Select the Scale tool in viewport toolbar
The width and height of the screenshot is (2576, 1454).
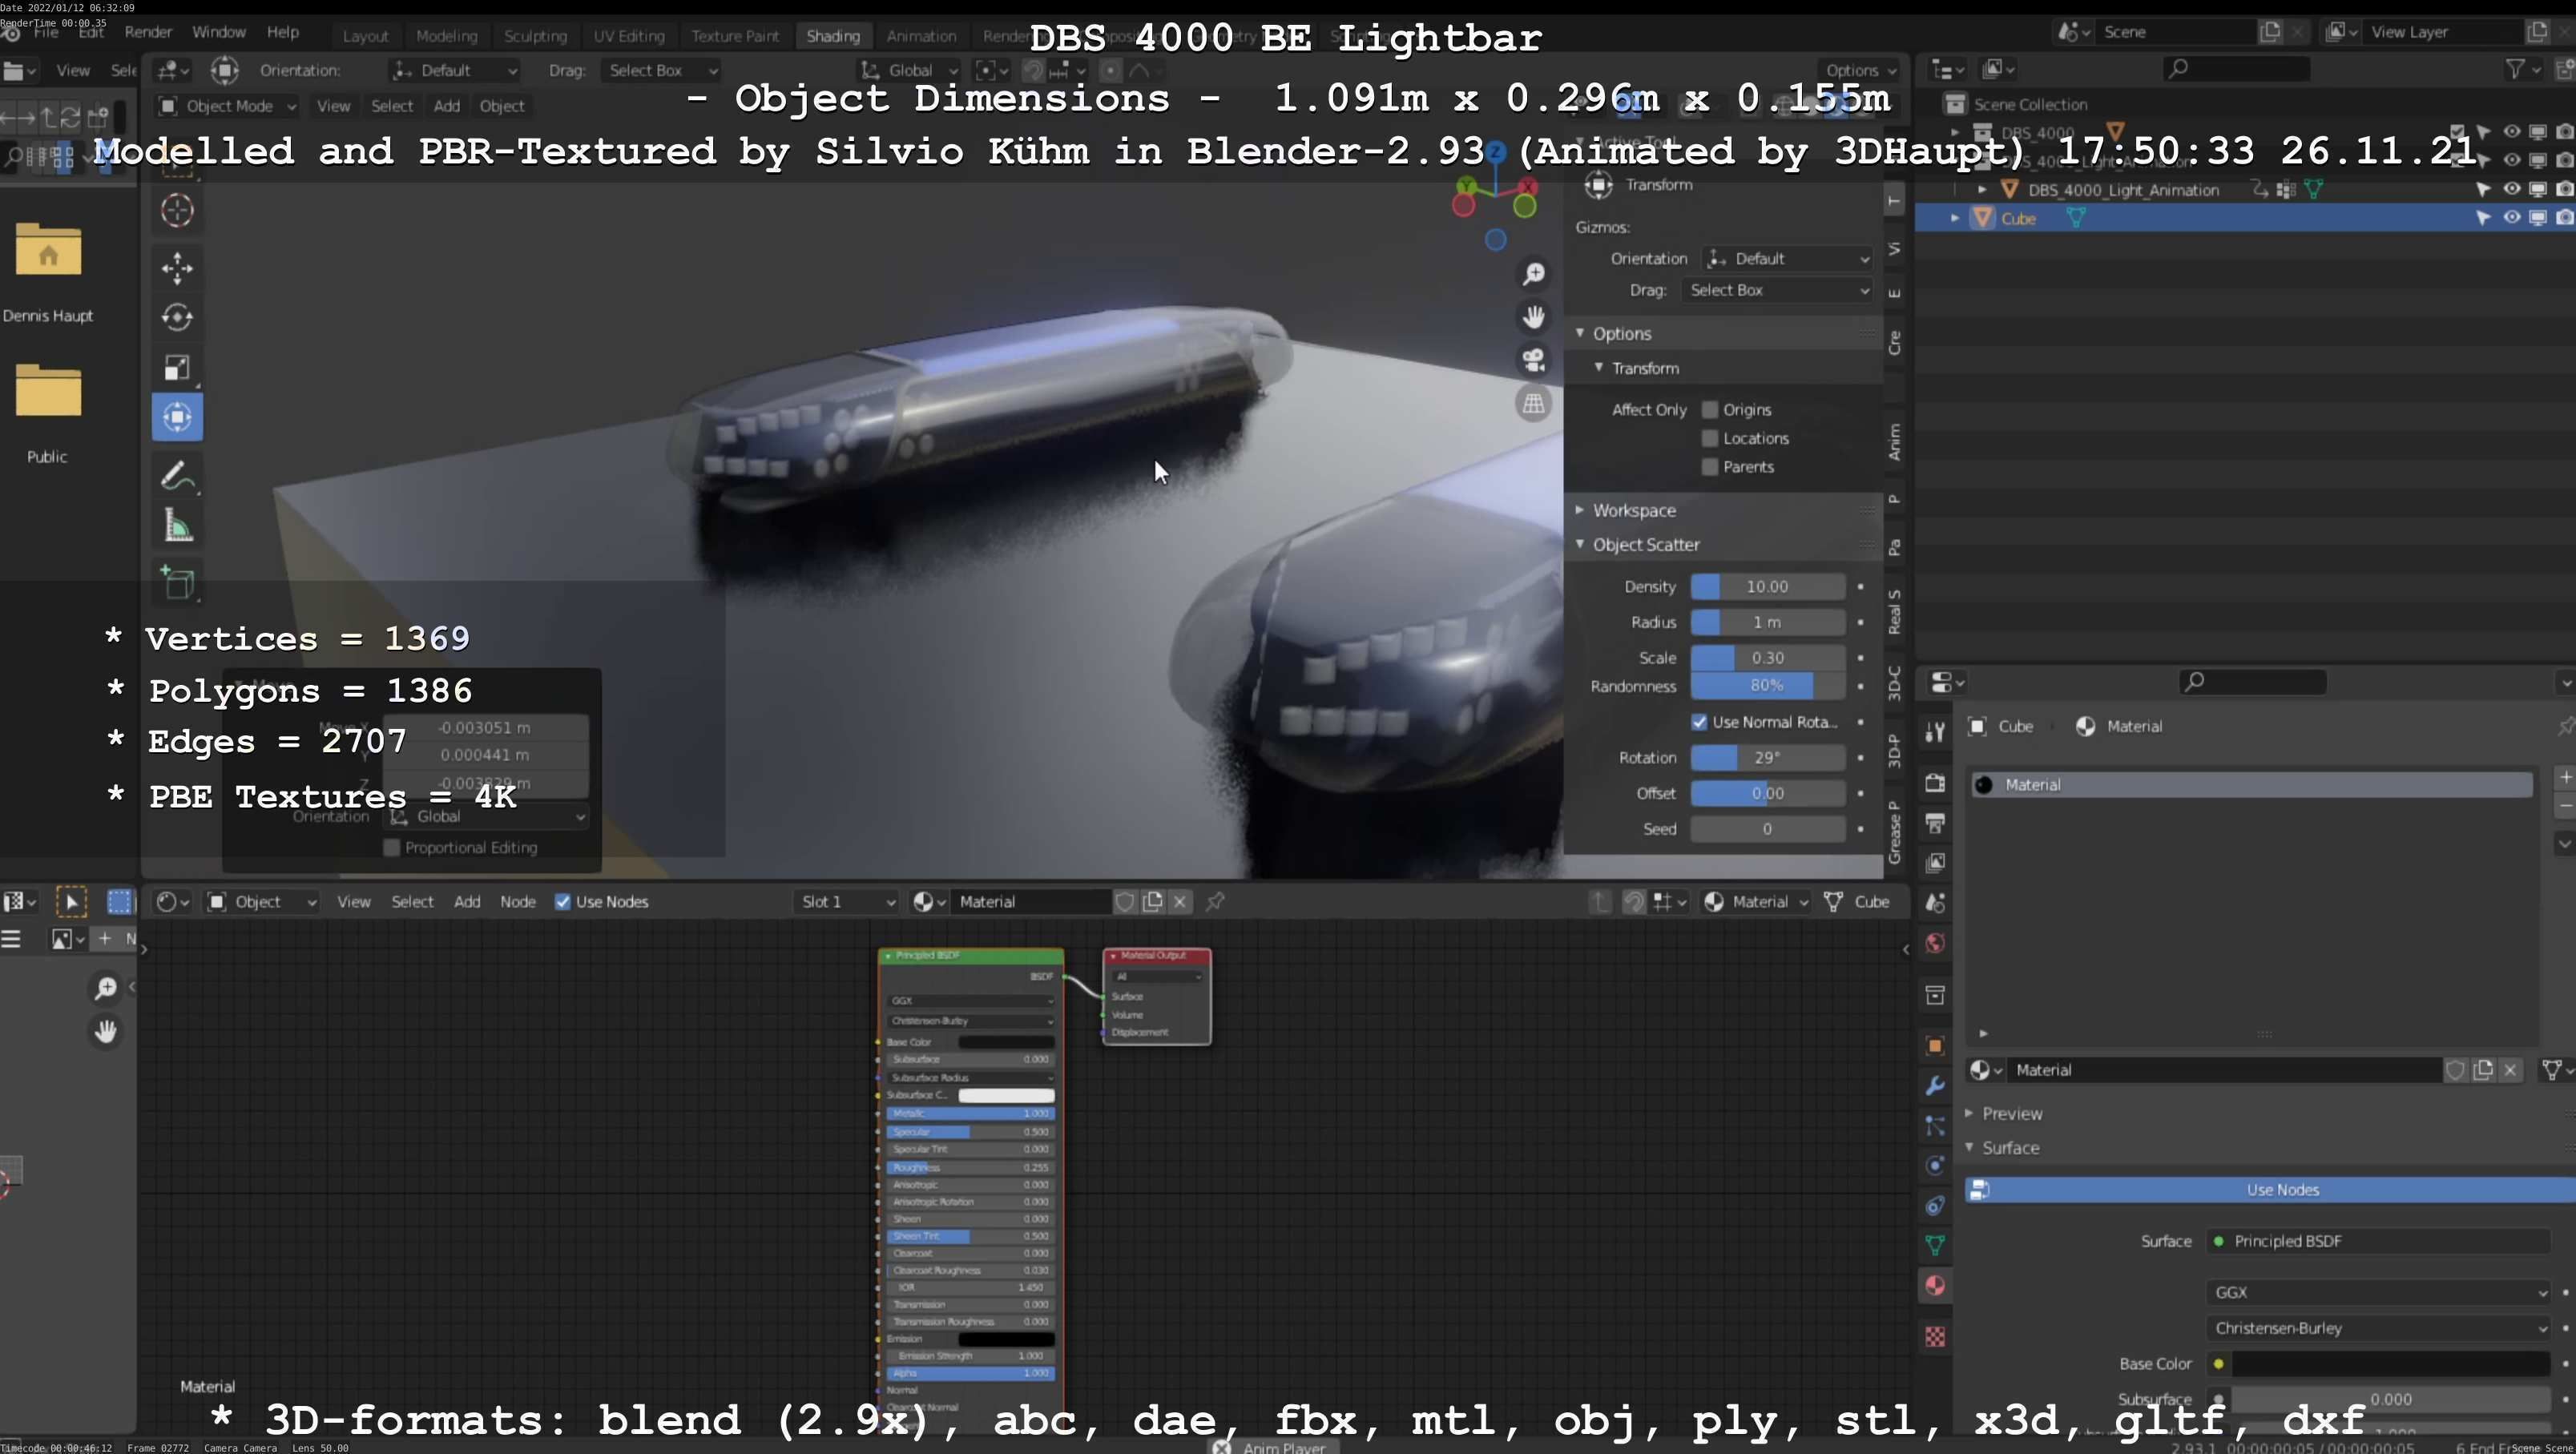click(x=177, y=367)
